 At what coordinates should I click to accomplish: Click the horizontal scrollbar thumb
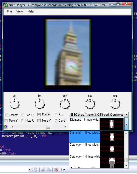(x=48, y=127)
